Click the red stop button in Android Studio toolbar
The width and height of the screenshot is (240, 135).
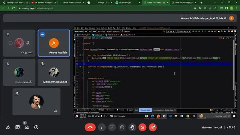pyautogui.click(x=215, y=31)
